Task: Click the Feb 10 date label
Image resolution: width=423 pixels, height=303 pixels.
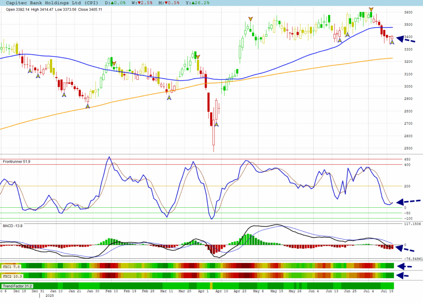Action: [112, 291]
